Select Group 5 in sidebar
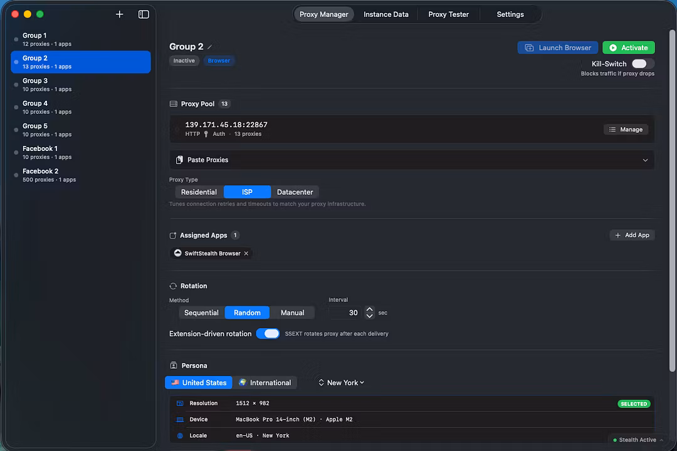The width and height of the screenshot is (677, 451). 81,130
